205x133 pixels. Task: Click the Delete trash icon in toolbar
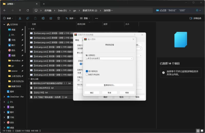click(59, 18)
